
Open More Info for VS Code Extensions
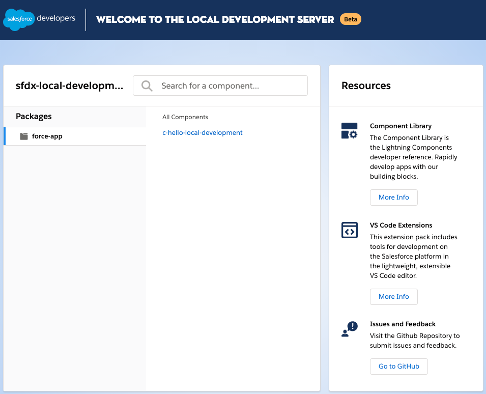point(393,297)
